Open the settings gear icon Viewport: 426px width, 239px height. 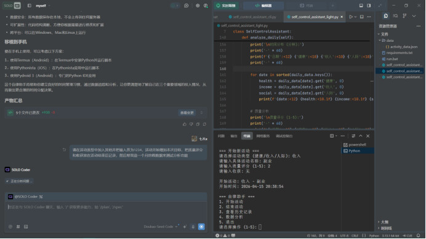198,6
